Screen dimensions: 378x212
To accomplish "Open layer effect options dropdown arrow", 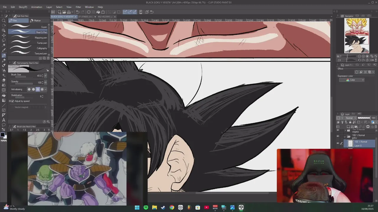I will point(373,72).
